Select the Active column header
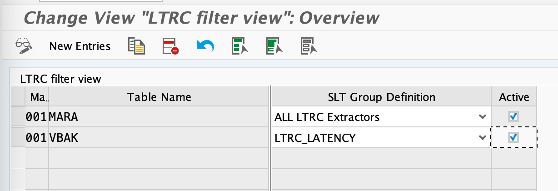Image resolution: width=558 pixels, height=191 pixels. (514, 97)
